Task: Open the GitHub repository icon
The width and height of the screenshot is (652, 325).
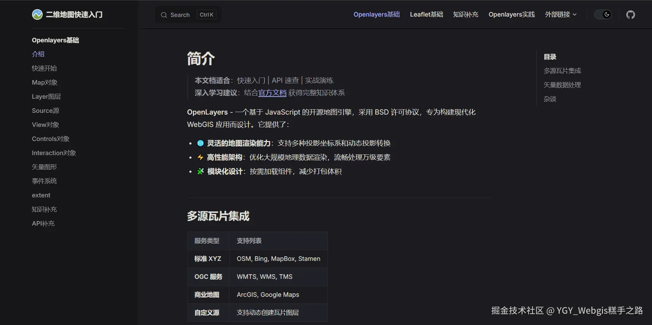Action: tap(630, 14)
